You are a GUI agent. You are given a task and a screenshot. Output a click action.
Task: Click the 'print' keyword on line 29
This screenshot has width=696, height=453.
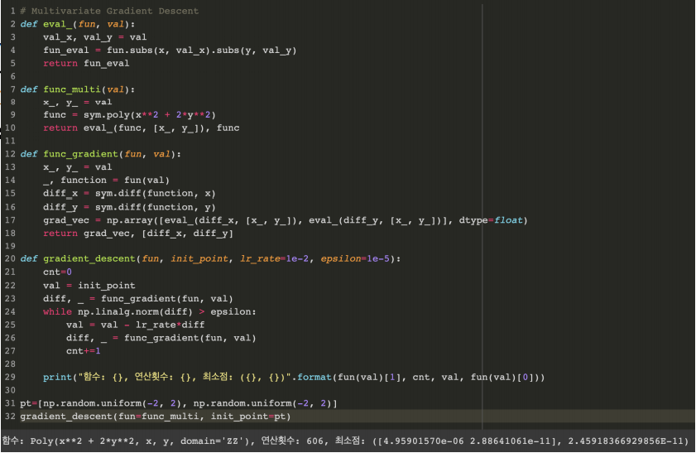tap(57, 378)
